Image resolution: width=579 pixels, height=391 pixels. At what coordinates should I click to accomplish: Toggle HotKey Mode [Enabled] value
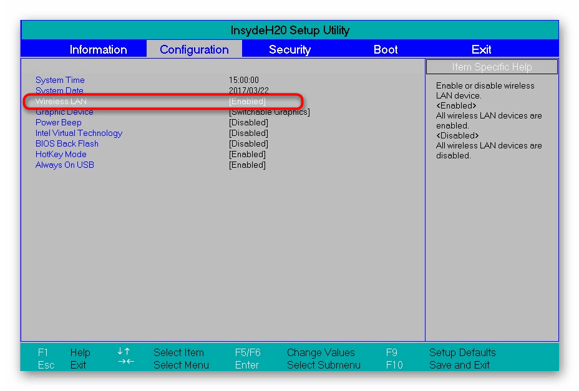tap(247, 154)
